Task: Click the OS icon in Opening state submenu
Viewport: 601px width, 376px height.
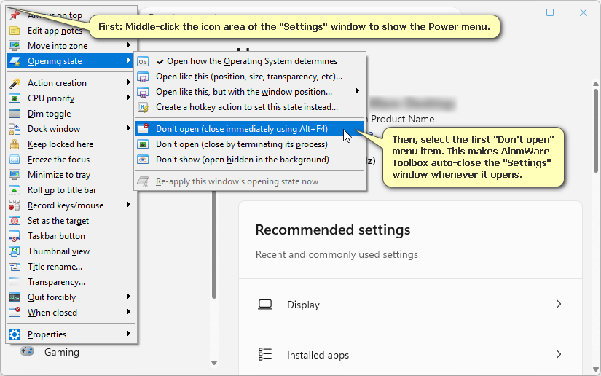Action: [x=143, y=61]
